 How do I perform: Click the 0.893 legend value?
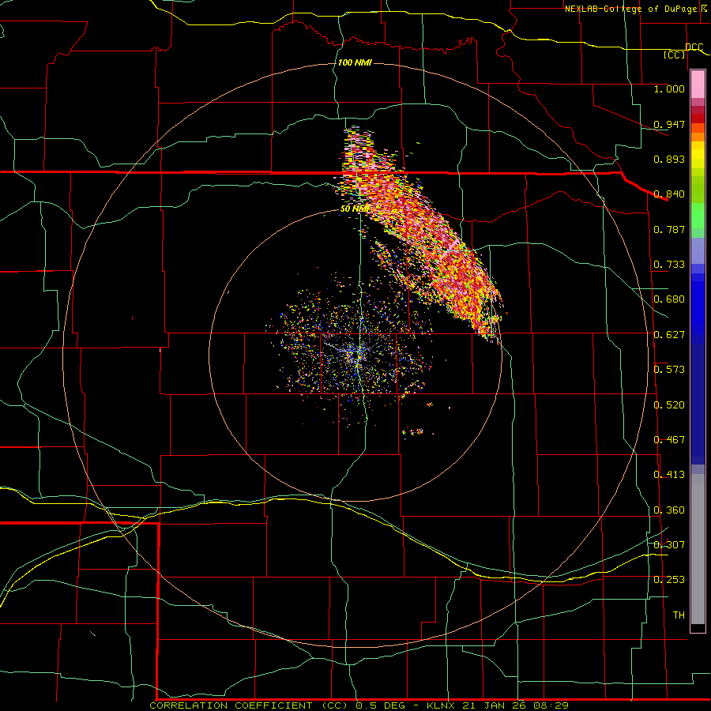pyautogui.click(x=669, y=159)
